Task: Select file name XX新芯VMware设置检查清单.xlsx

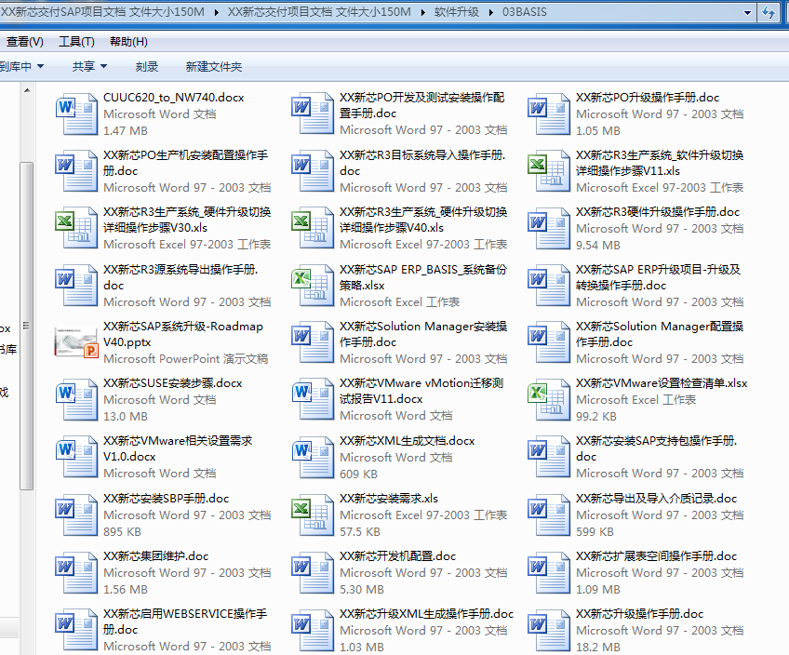Action: click(662, 383)
